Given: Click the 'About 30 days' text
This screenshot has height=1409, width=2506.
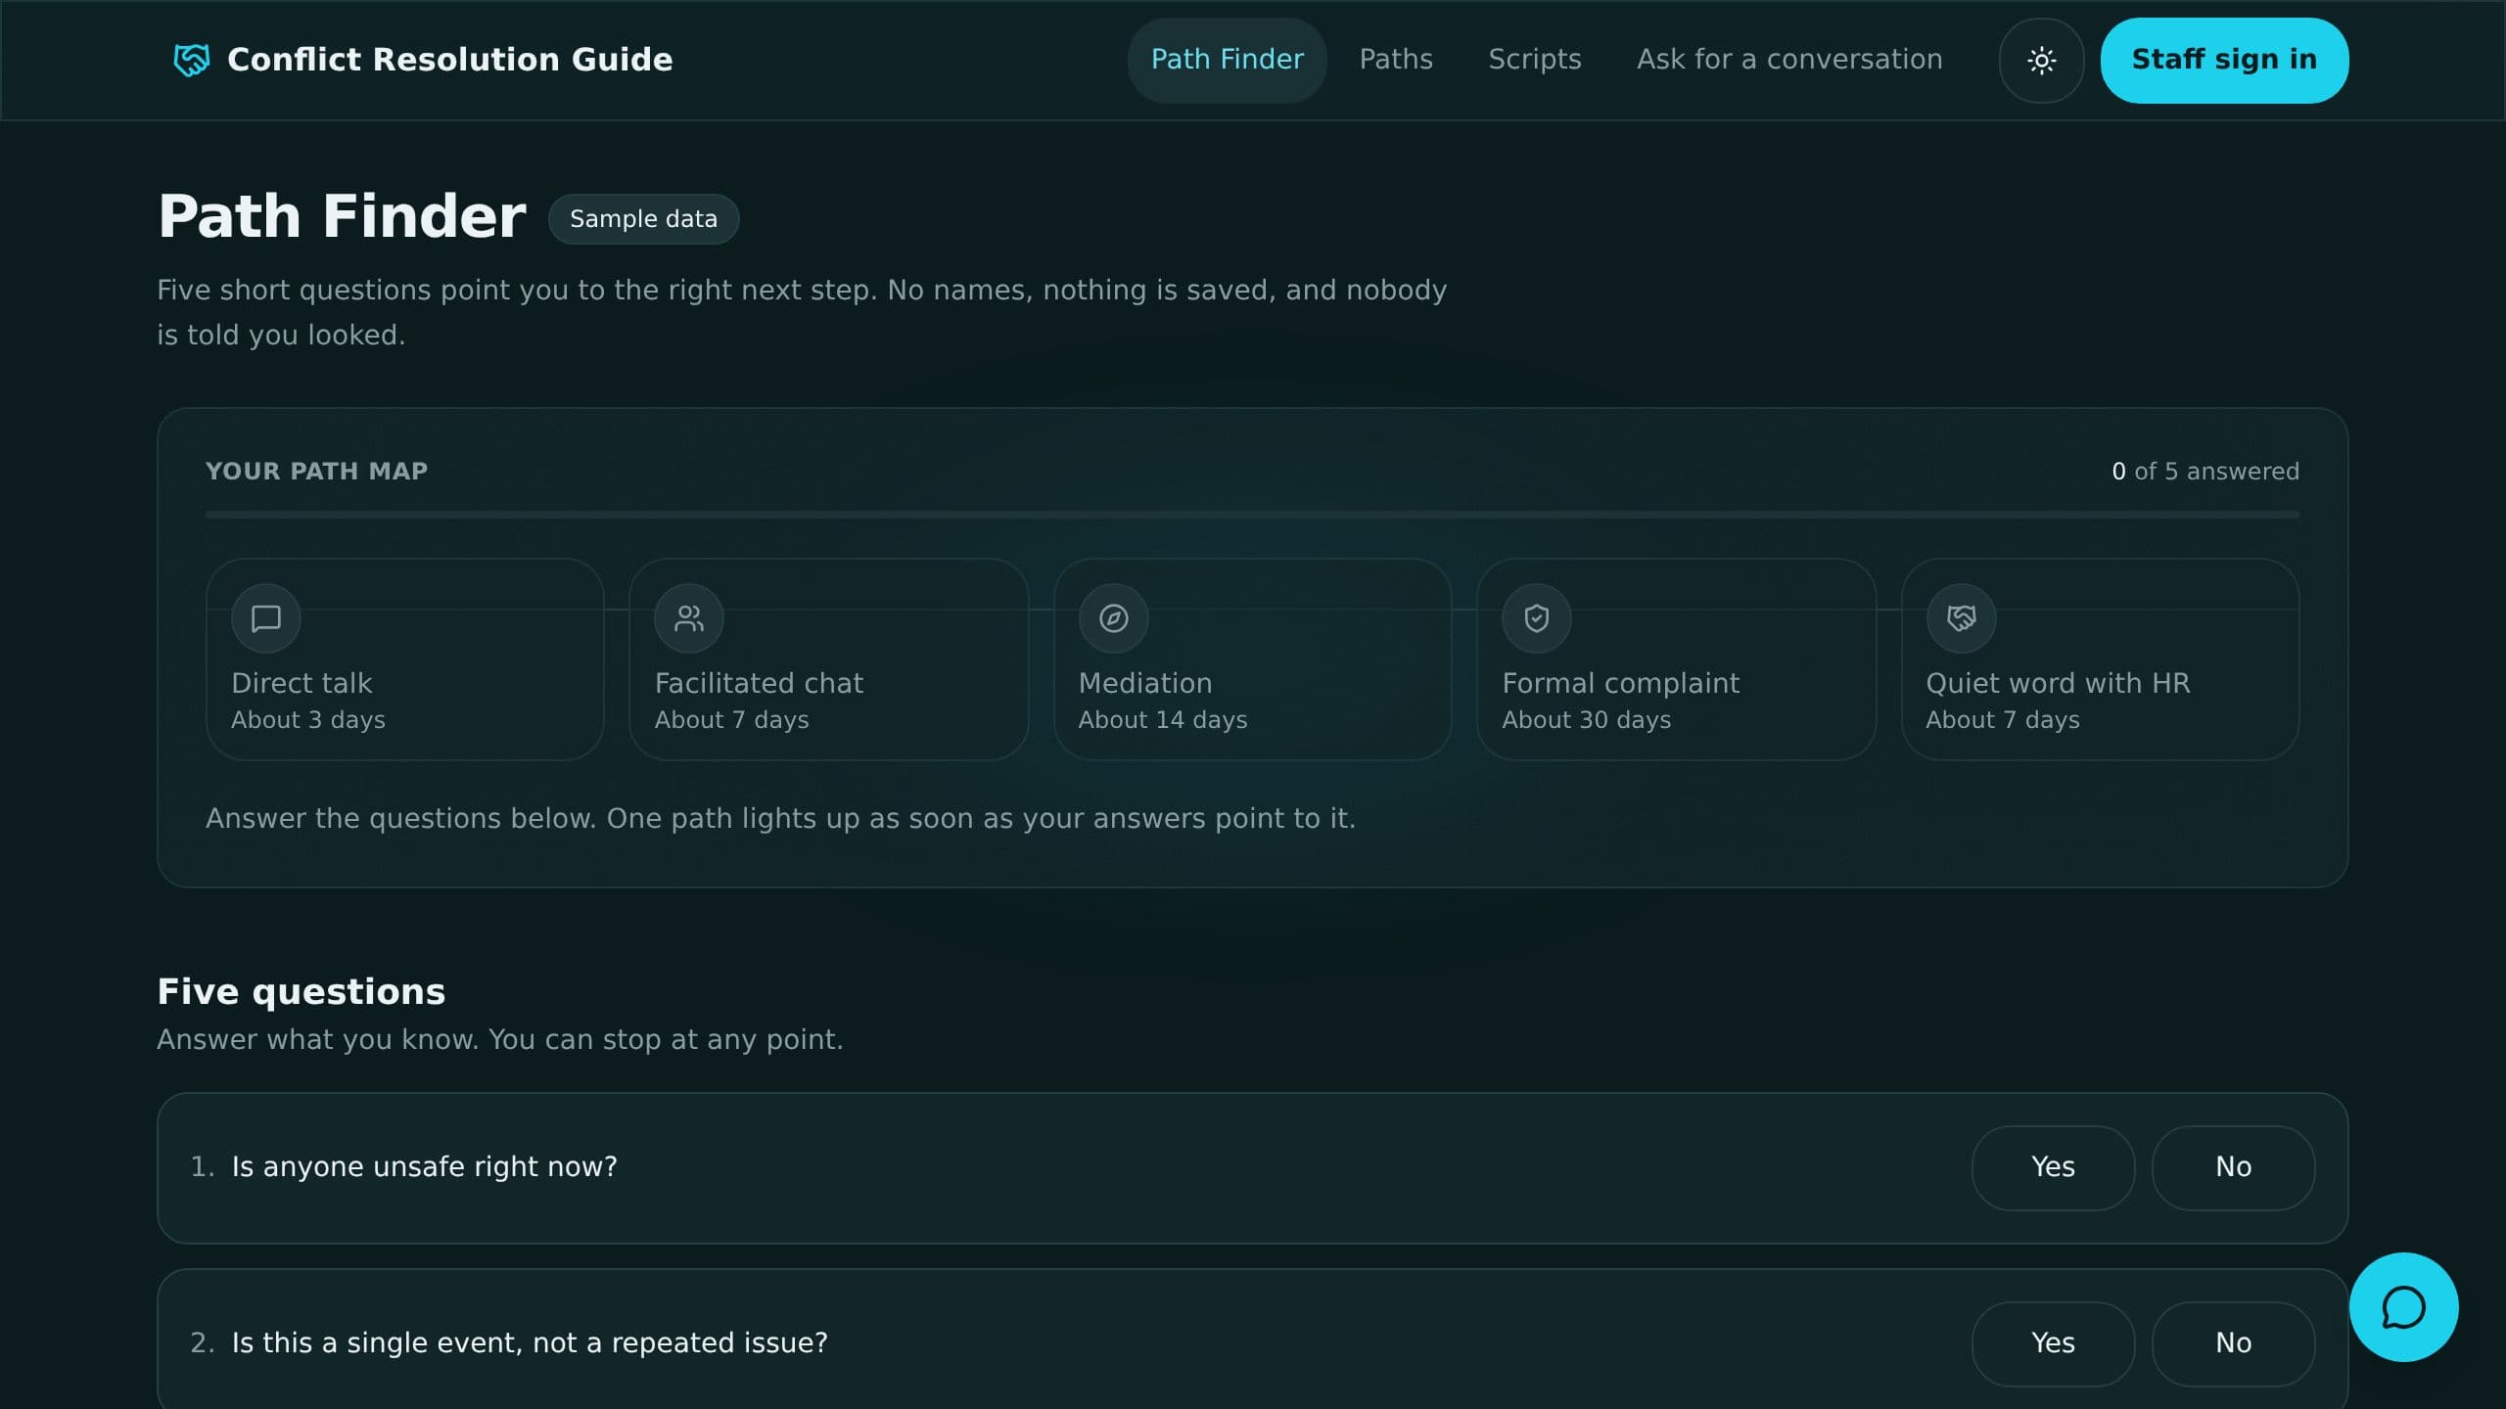Looking at the screenshot, I should (x=1586, y=720).
